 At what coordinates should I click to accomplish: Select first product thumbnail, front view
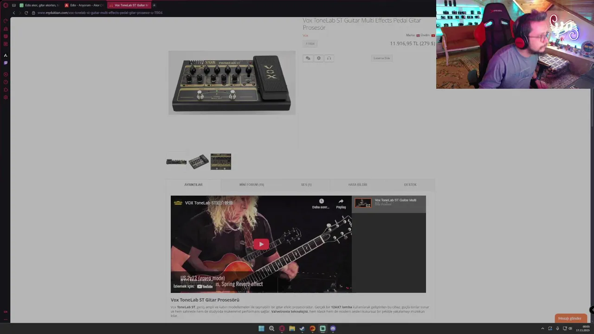(176, 161)
